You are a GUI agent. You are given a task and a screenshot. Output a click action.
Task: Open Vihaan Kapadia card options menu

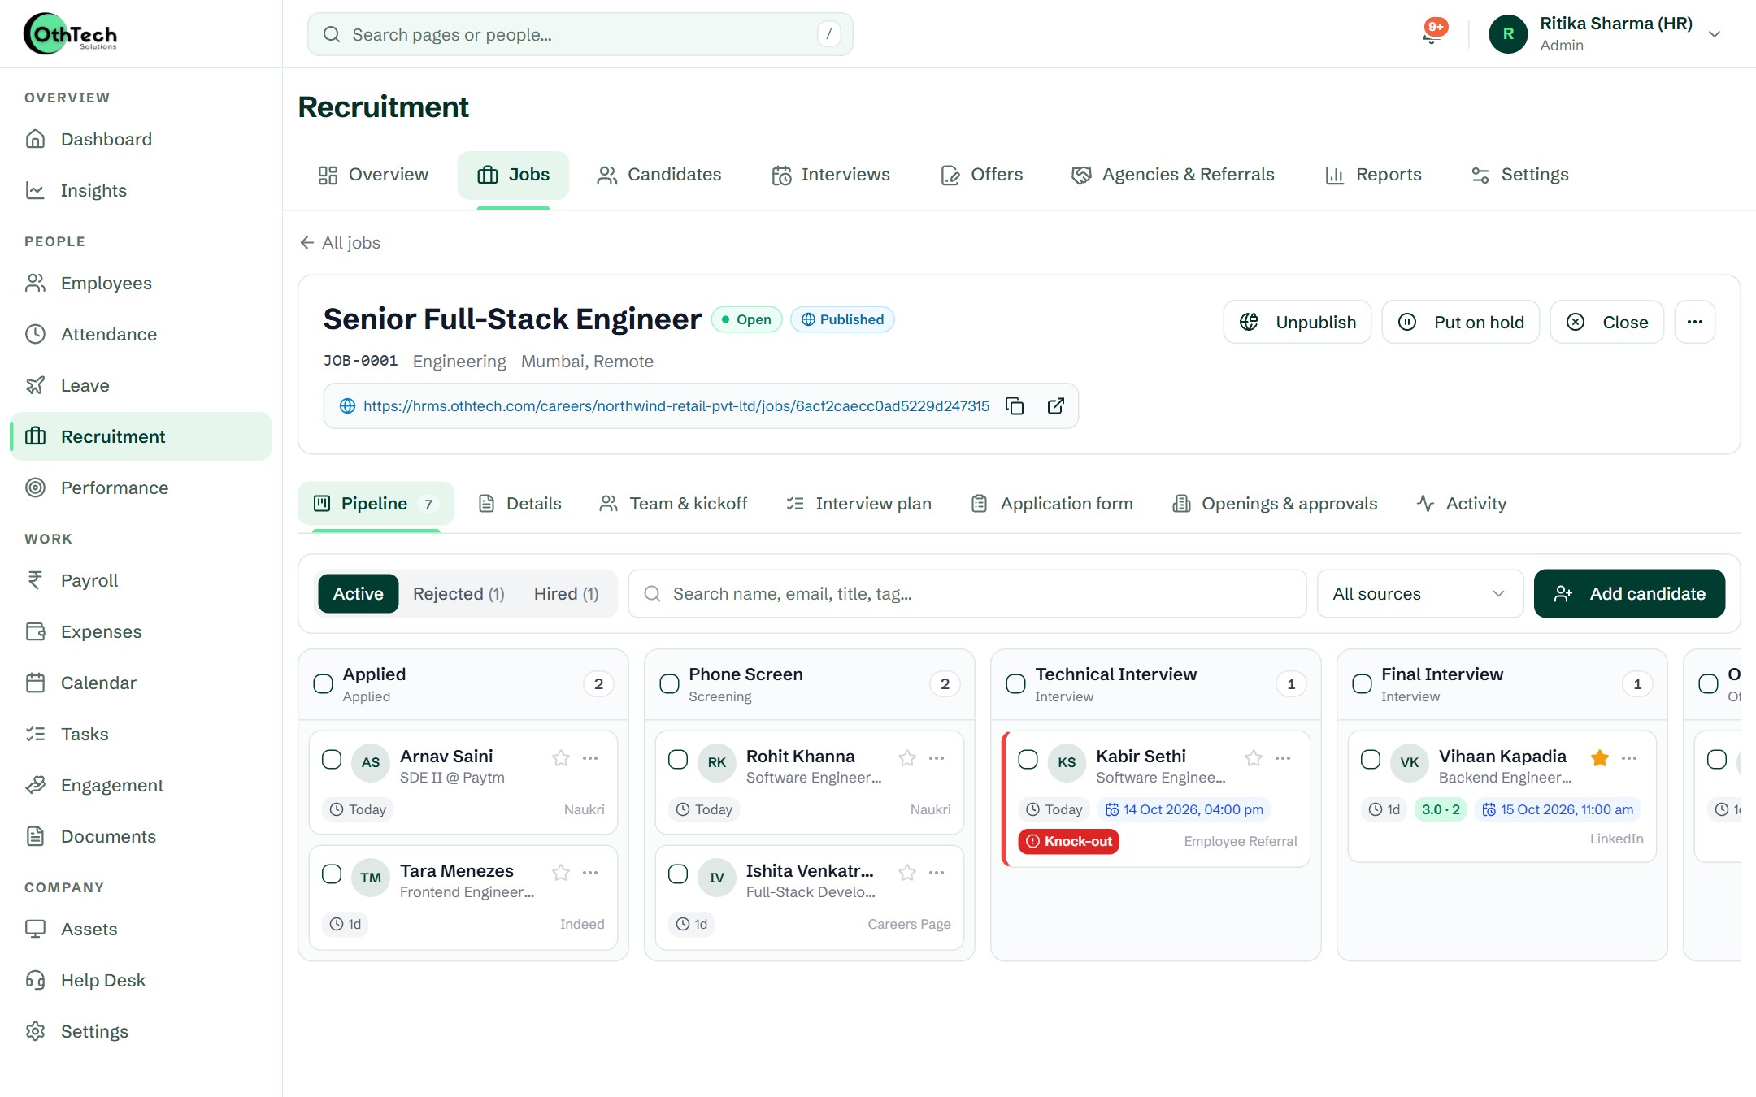click(x=1629, y=758)
